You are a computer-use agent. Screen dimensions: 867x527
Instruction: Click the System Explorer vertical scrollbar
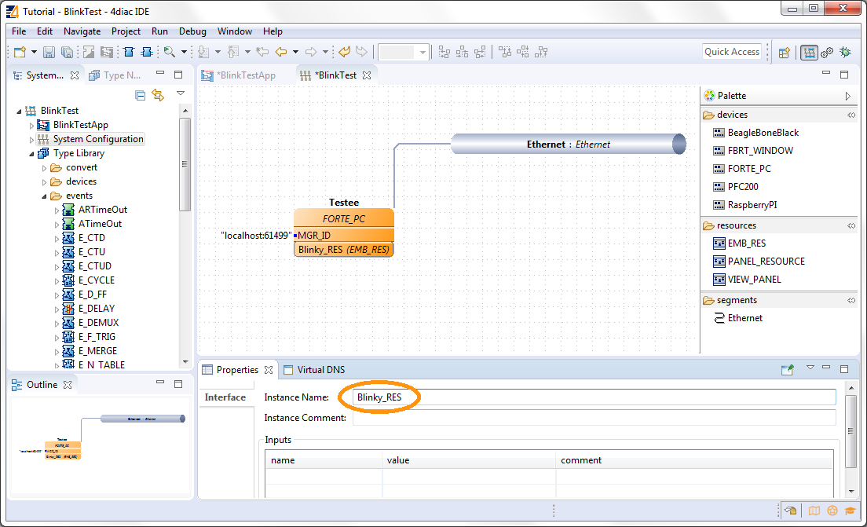[x=185, y=165]
